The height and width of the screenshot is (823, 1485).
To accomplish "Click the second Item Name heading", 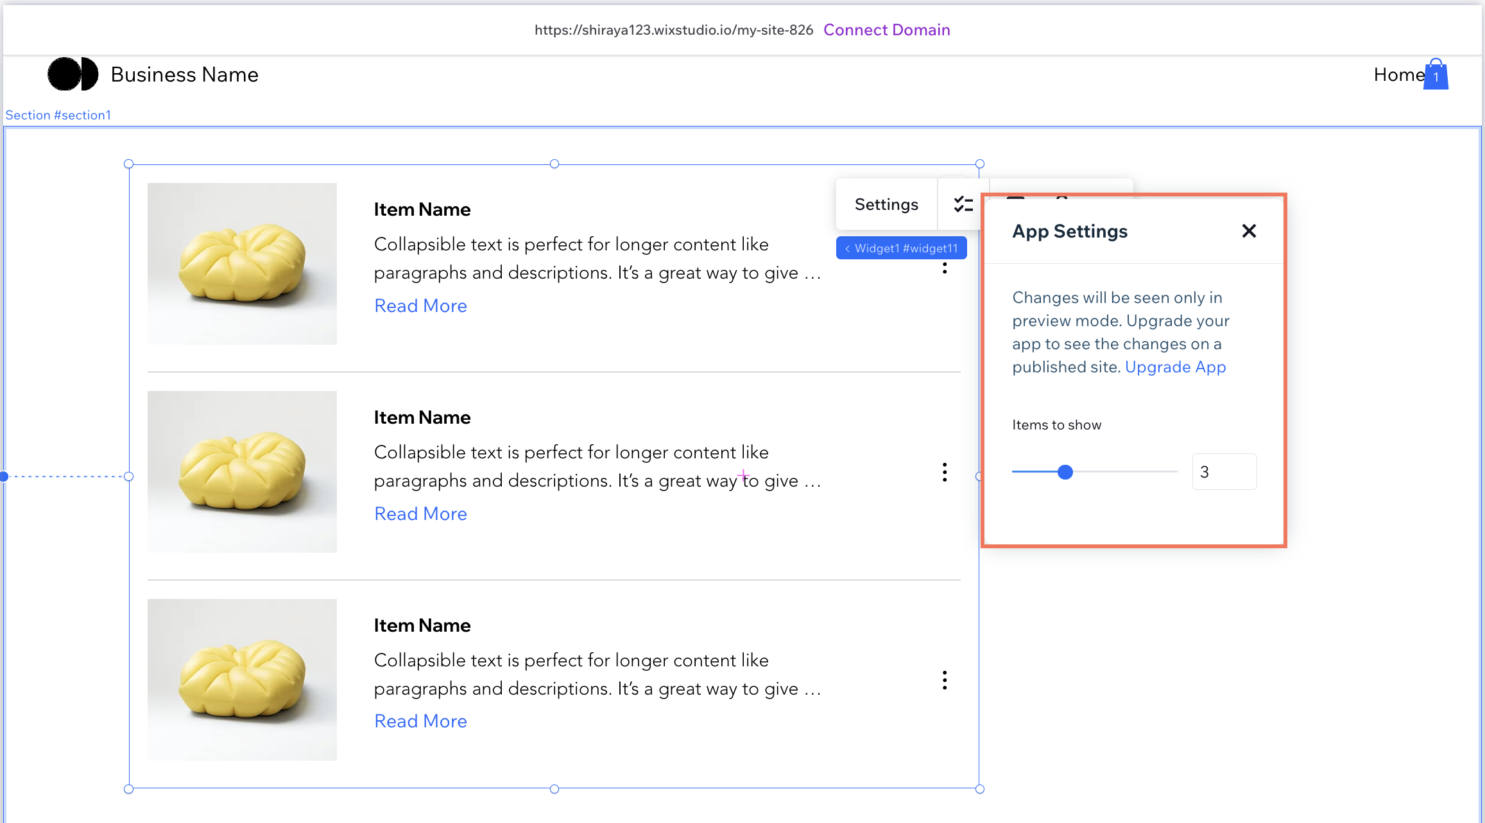I will click(x=422, y=418).
